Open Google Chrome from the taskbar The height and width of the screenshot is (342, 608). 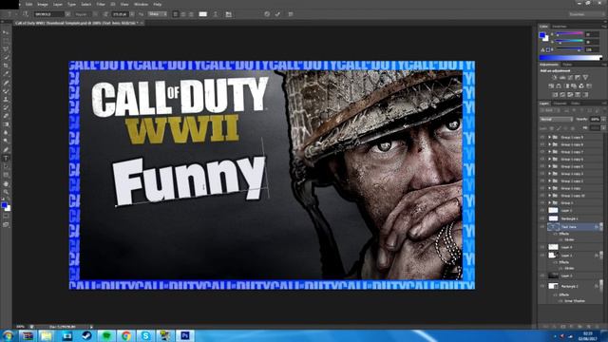(125, 335)
